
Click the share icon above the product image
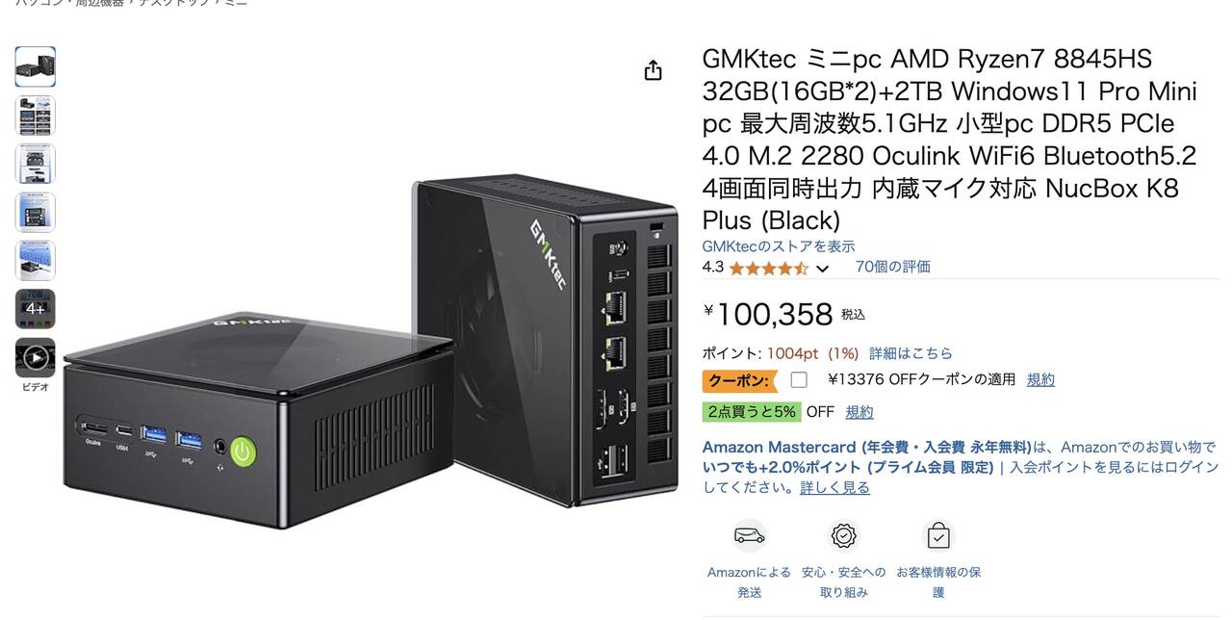click(654, 70)
